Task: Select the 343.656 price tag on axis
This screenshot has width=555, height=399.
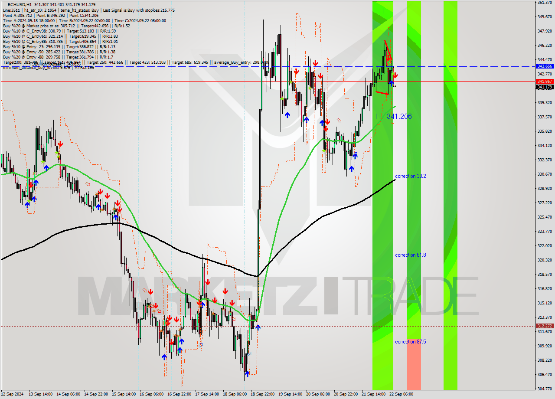Action: click(x=545, y=66)
